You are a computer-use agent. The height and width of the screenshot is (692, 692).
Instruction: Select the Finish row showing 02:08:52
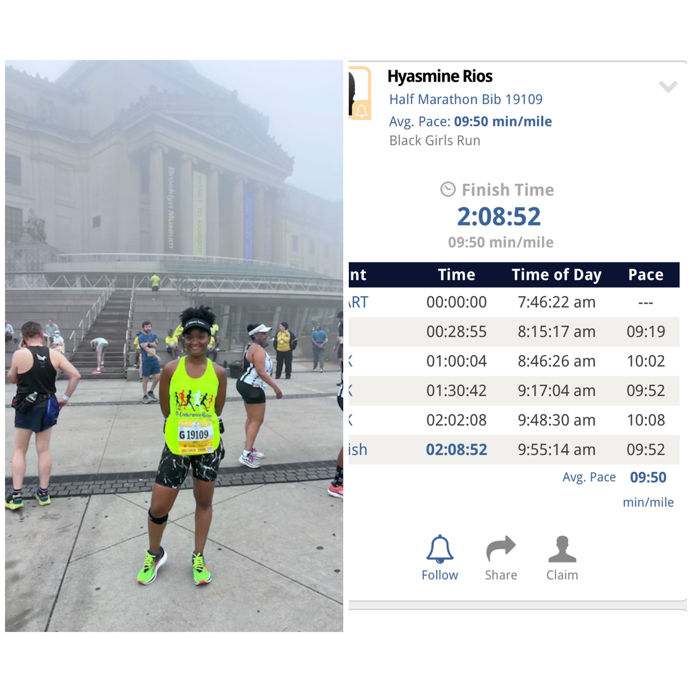click(514, 450)
